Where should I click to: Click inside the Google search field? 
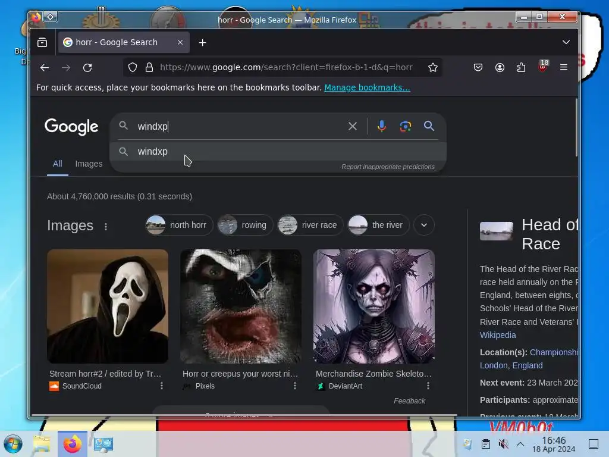tap(241, 126)
